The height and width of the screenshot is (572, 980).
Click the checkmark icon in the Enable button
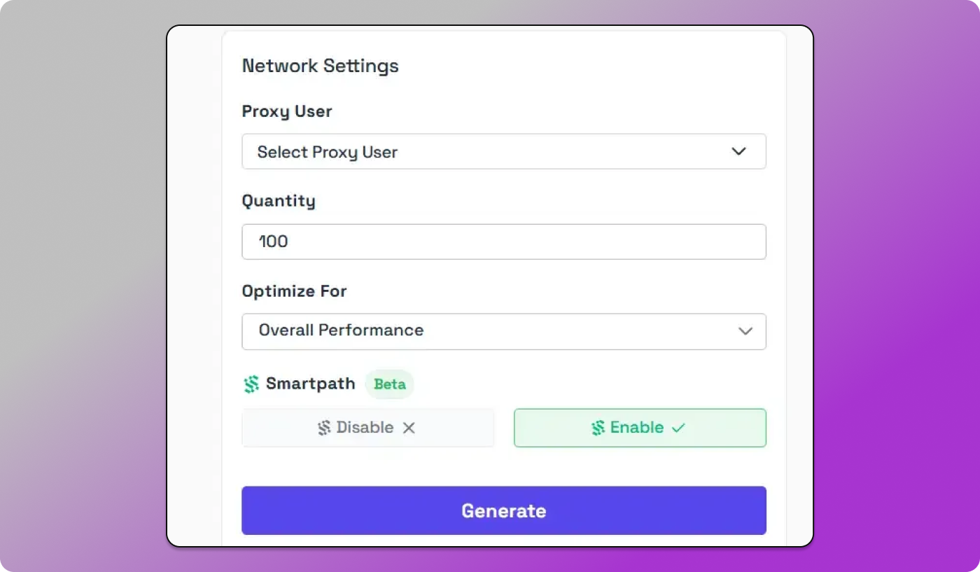(680, 427)
